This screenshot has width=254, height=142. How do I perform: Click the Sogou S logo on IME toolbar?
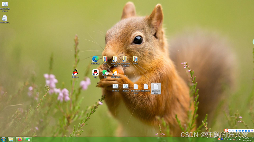pos(226,130)
